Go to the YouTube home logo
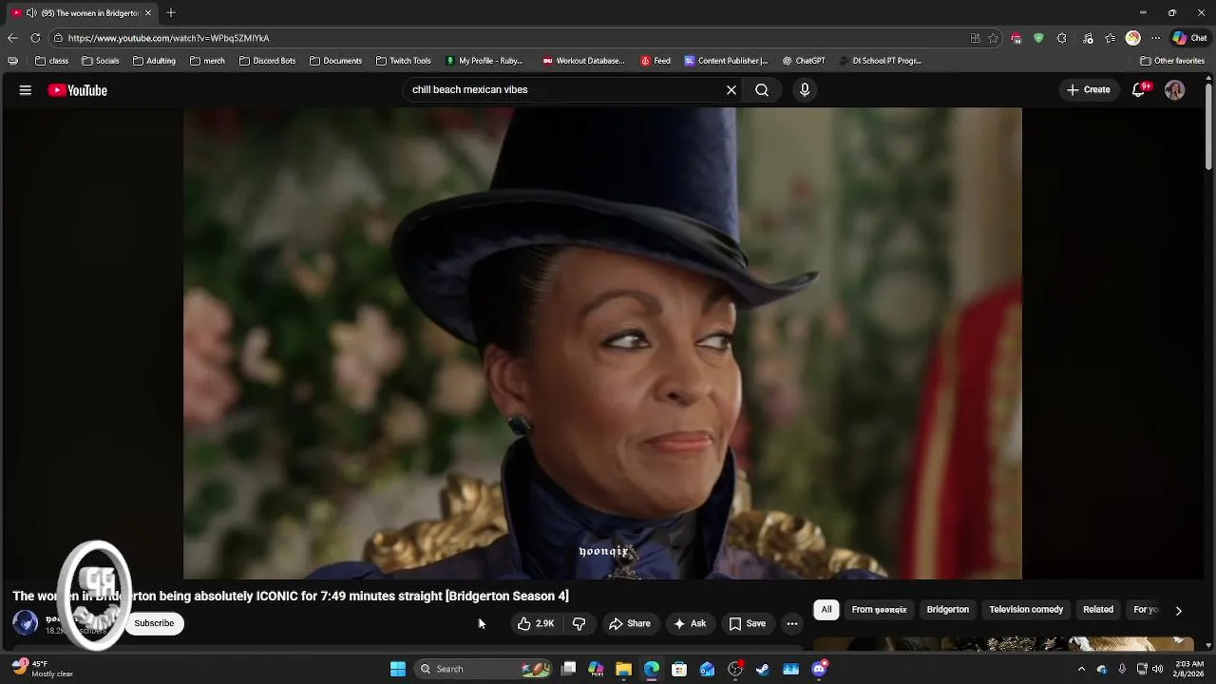 pos(78,90)
